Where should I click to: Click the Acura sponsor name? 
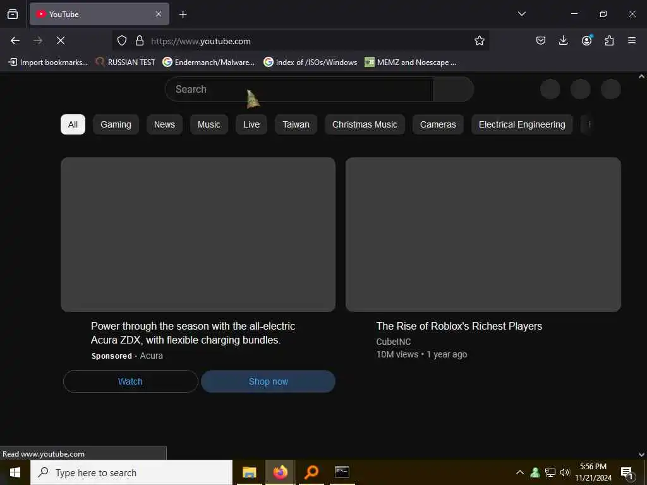[x=152, y=356]
